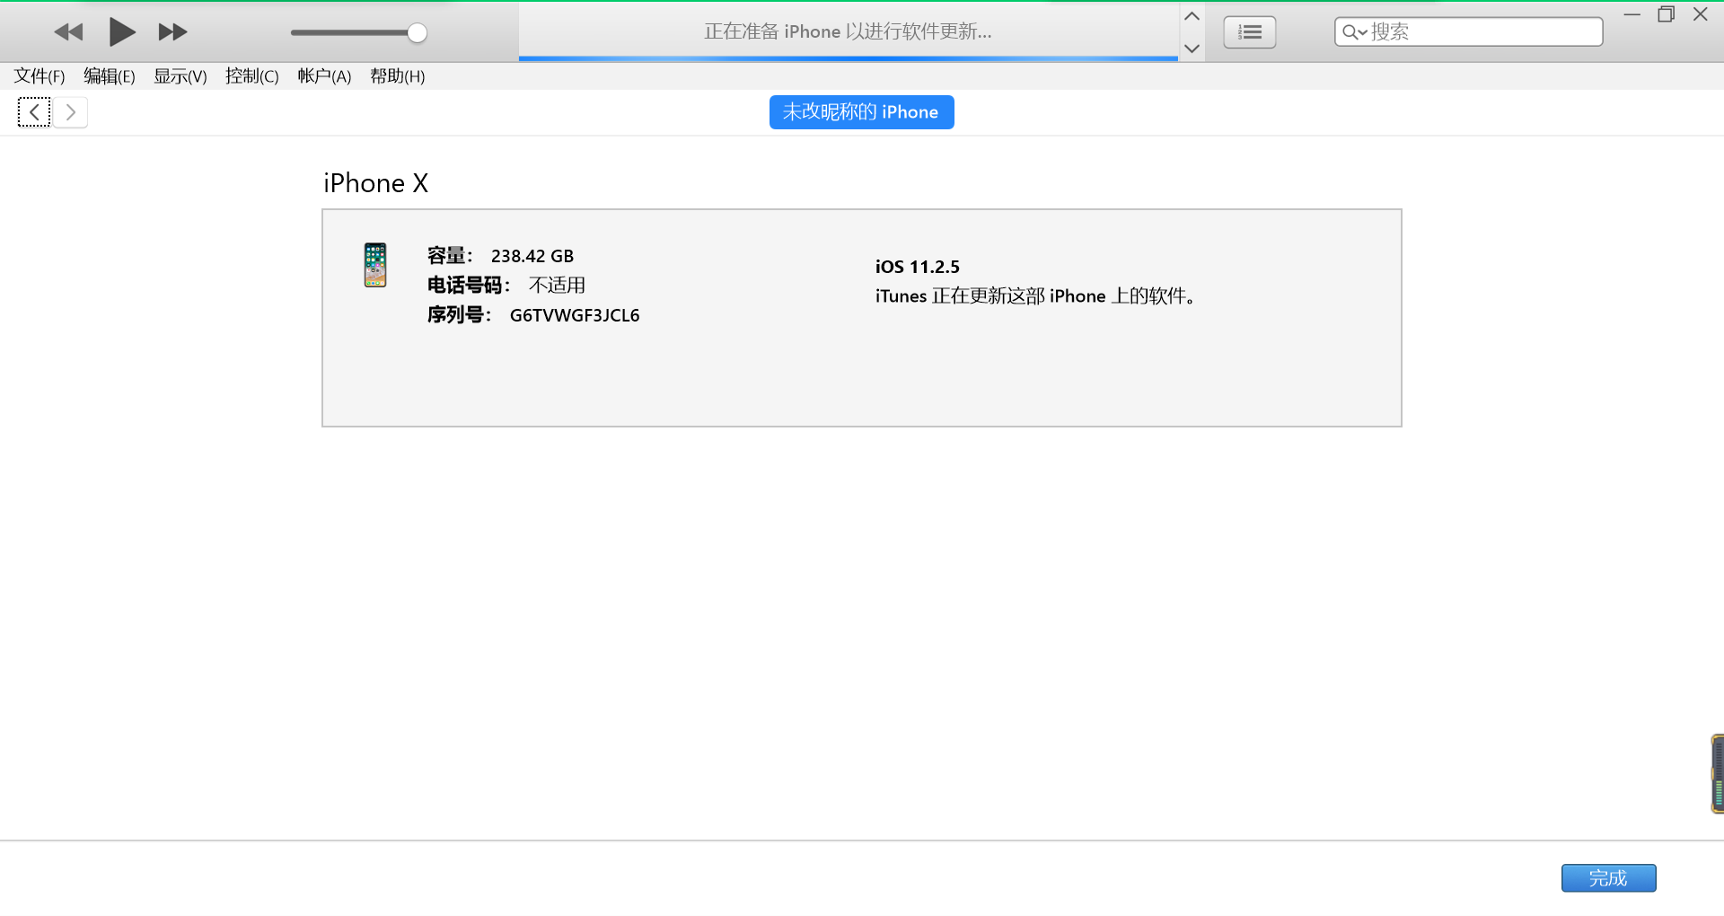The image size is (1724, 916).
Task: Select serial number G6TVWGF3JCL6
Action: click(x=575, y=315)
